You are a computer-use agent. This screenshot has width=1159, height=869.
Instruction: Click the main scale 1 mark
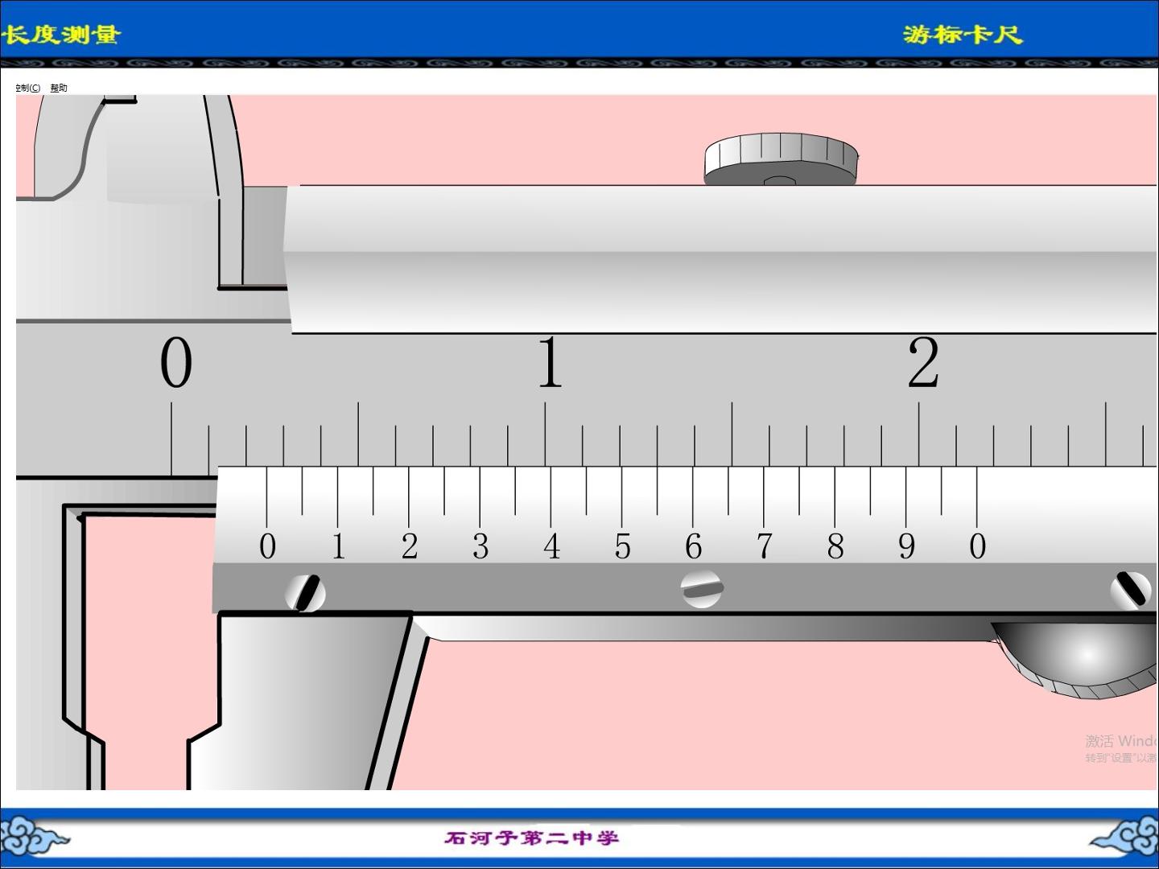coord(550,362)
